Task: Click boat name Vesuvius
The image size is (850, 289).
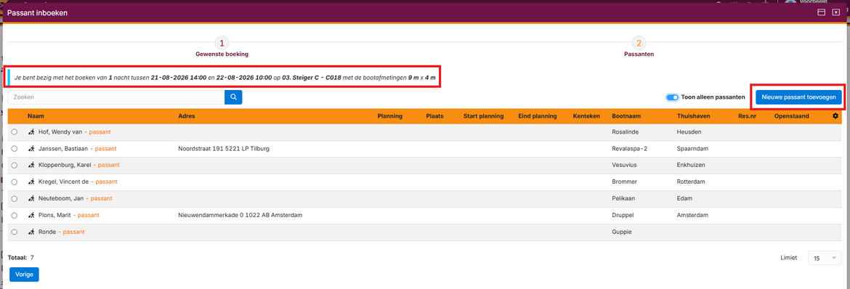Action: pos(624,165)
